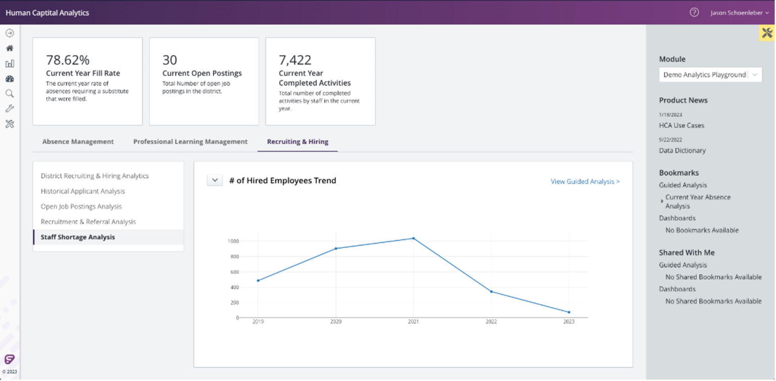The image size is (776, 381).
Task: Switch to the Absence Management tab
Action: click(78, 142)
